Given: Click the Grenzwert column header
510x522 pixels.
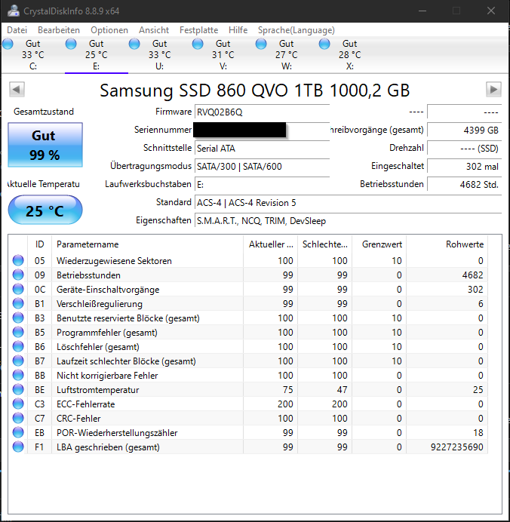Looking at the screenshot, I should [379, 244].
